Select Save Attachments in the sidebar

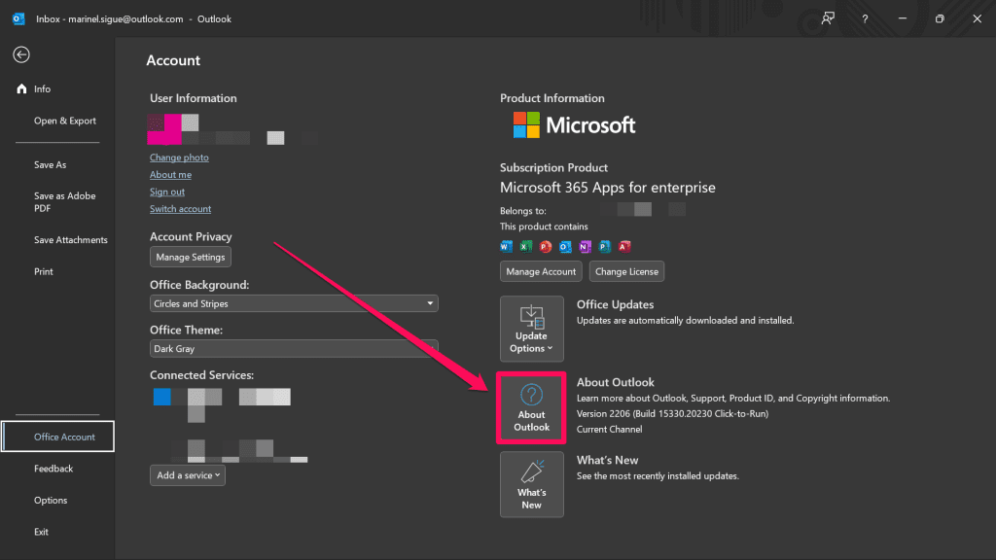tap(71, 240)
